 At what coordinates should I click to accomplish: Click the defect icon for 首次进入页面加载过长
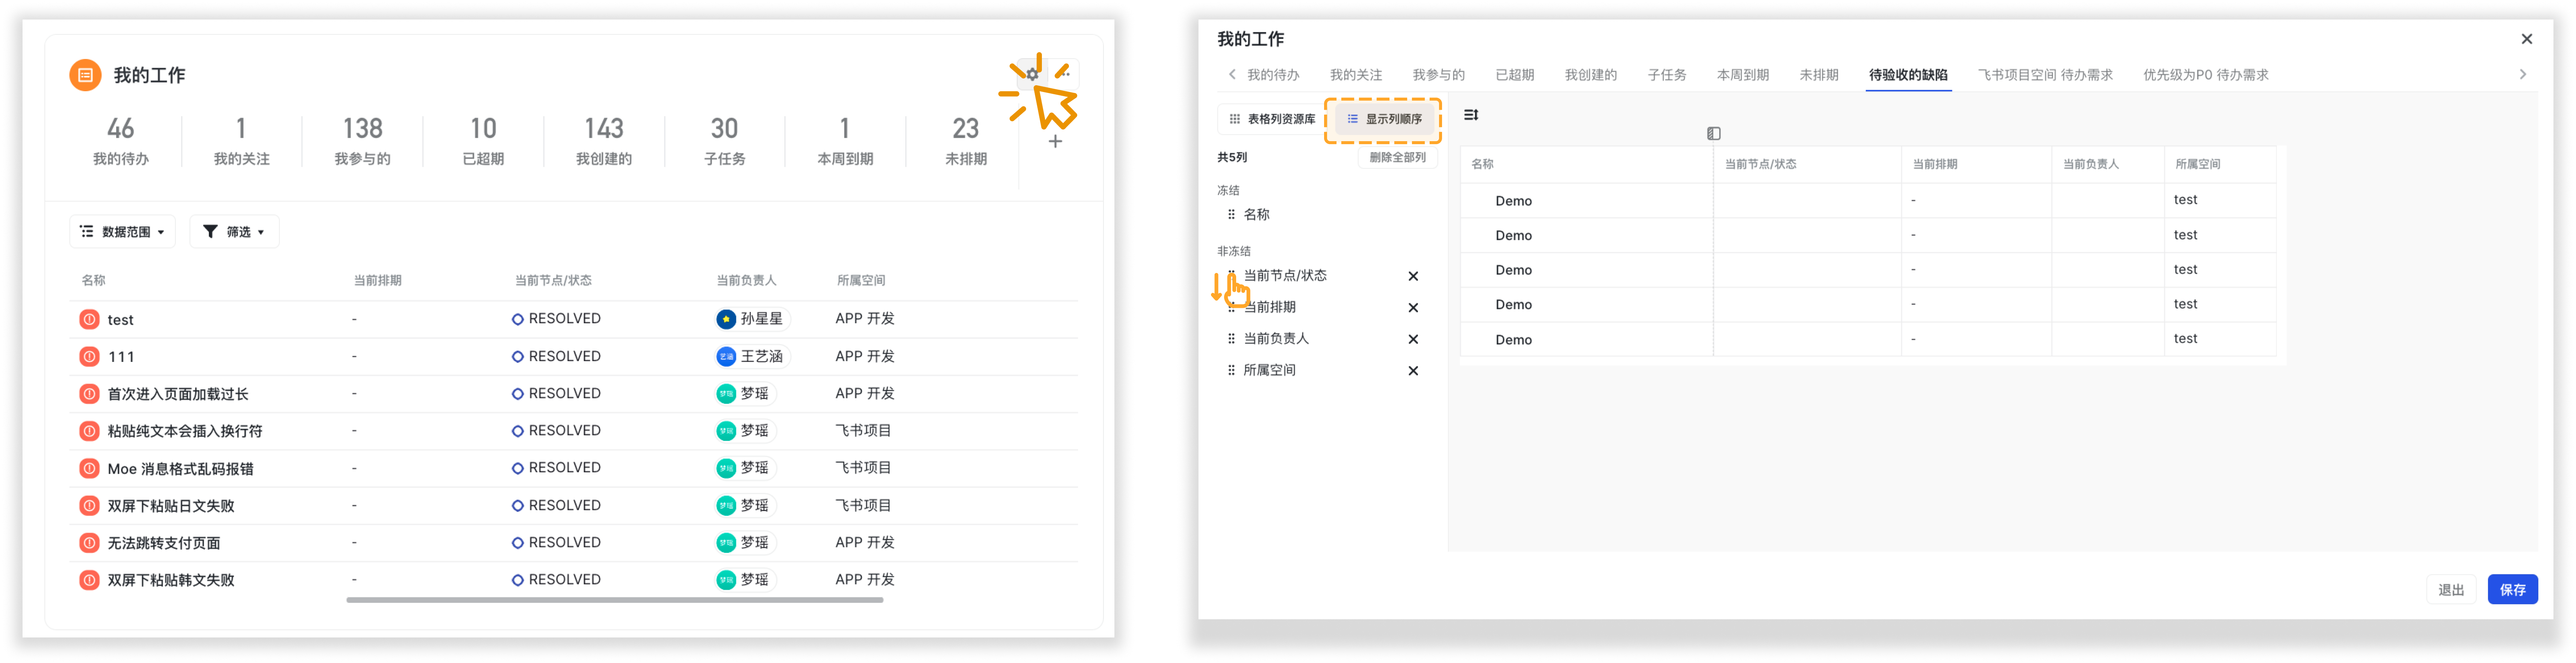[89, 393]
